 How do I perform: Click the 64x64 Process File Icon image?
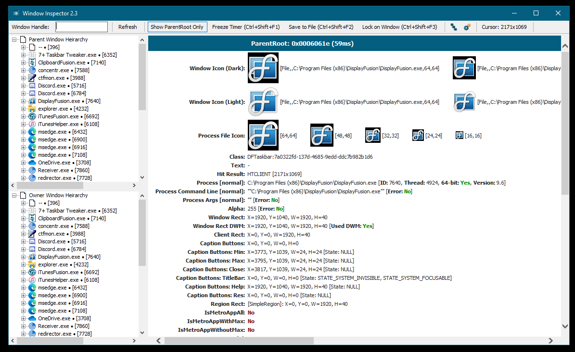click(263, 136)
